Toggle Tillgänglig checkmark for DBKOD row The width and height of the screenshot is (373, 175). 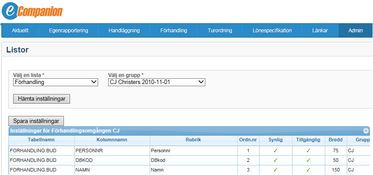[x=308, y=160]
